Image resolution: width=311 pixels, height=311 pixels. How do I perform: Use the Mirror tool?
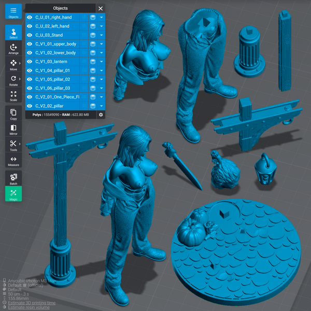pos(13,129)
